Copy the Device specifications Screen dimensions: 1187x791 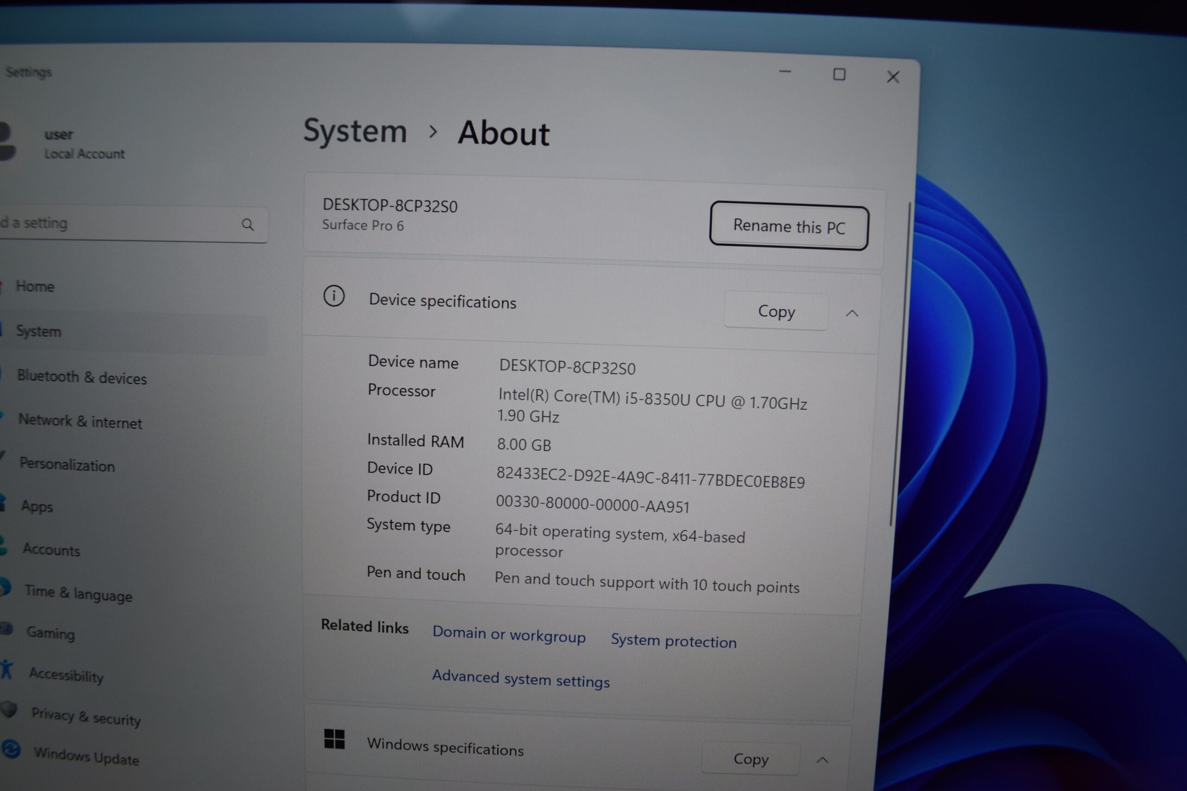click(776, 311)
